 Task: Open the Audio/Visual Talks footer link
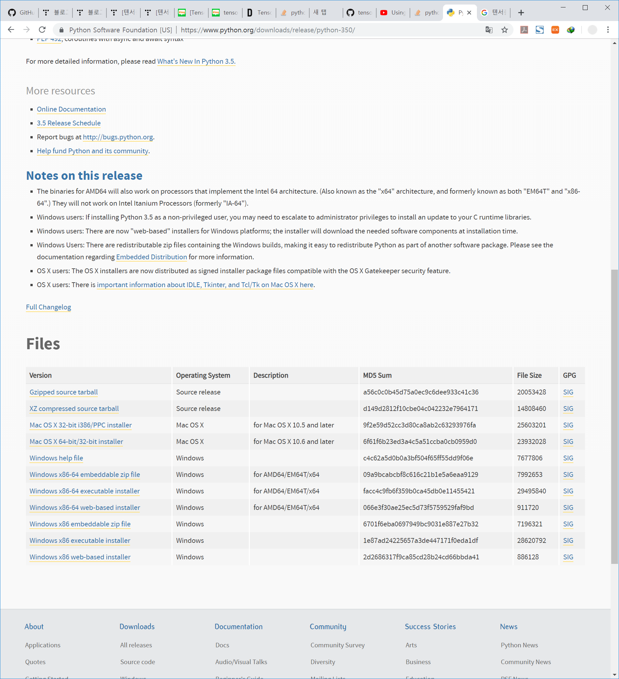point(241,662)
